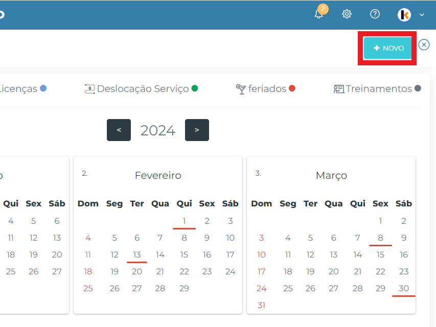Click the red feriados color dot
Screen dimensions: 436x327
point(292,88)
